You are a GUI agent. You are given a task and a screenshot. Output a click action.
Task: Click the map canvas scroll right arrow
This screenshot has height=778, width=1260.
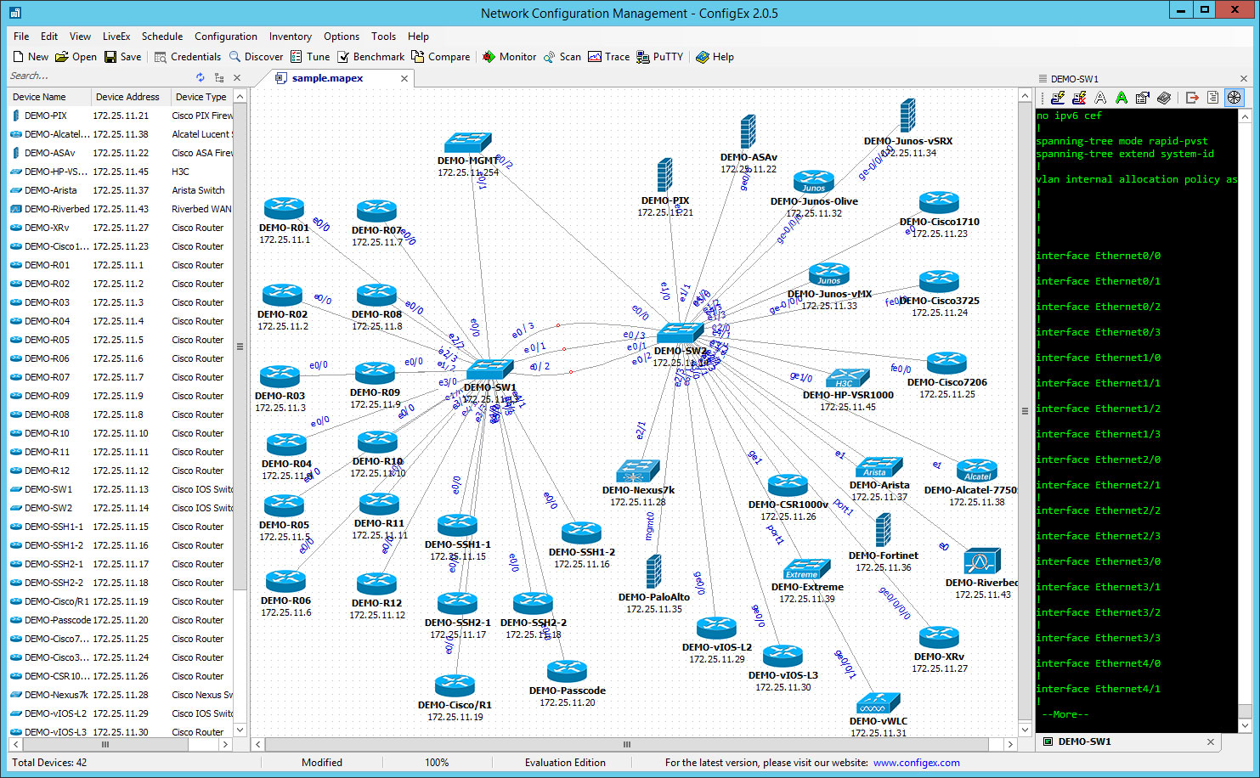[1009, 744]
